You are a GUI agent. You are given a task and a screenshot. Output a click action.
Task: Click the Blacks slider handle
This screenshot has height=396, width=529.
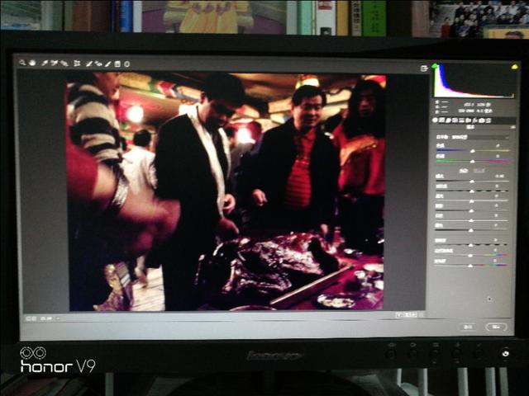471,230
